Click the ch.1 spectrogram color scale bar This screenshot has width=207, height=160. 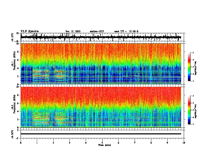click(189, 67)
